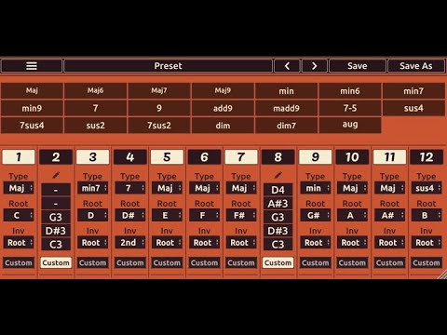Select the dim7 chord type
The image size is (447, 335).
tap(286, 126)
